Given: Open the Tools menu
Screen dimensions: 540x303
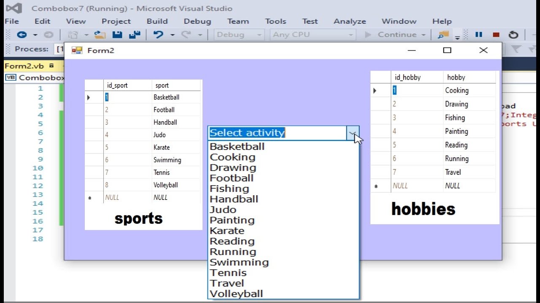Looking at the screenshot, I should coord(275,21).
